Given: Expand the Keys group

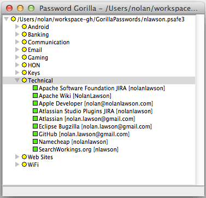Looking at the screenshot, I should point(17,73).
